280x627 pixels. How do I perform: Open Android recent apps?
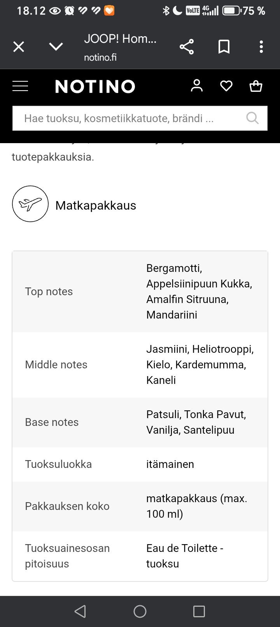(x=199, y=611)
